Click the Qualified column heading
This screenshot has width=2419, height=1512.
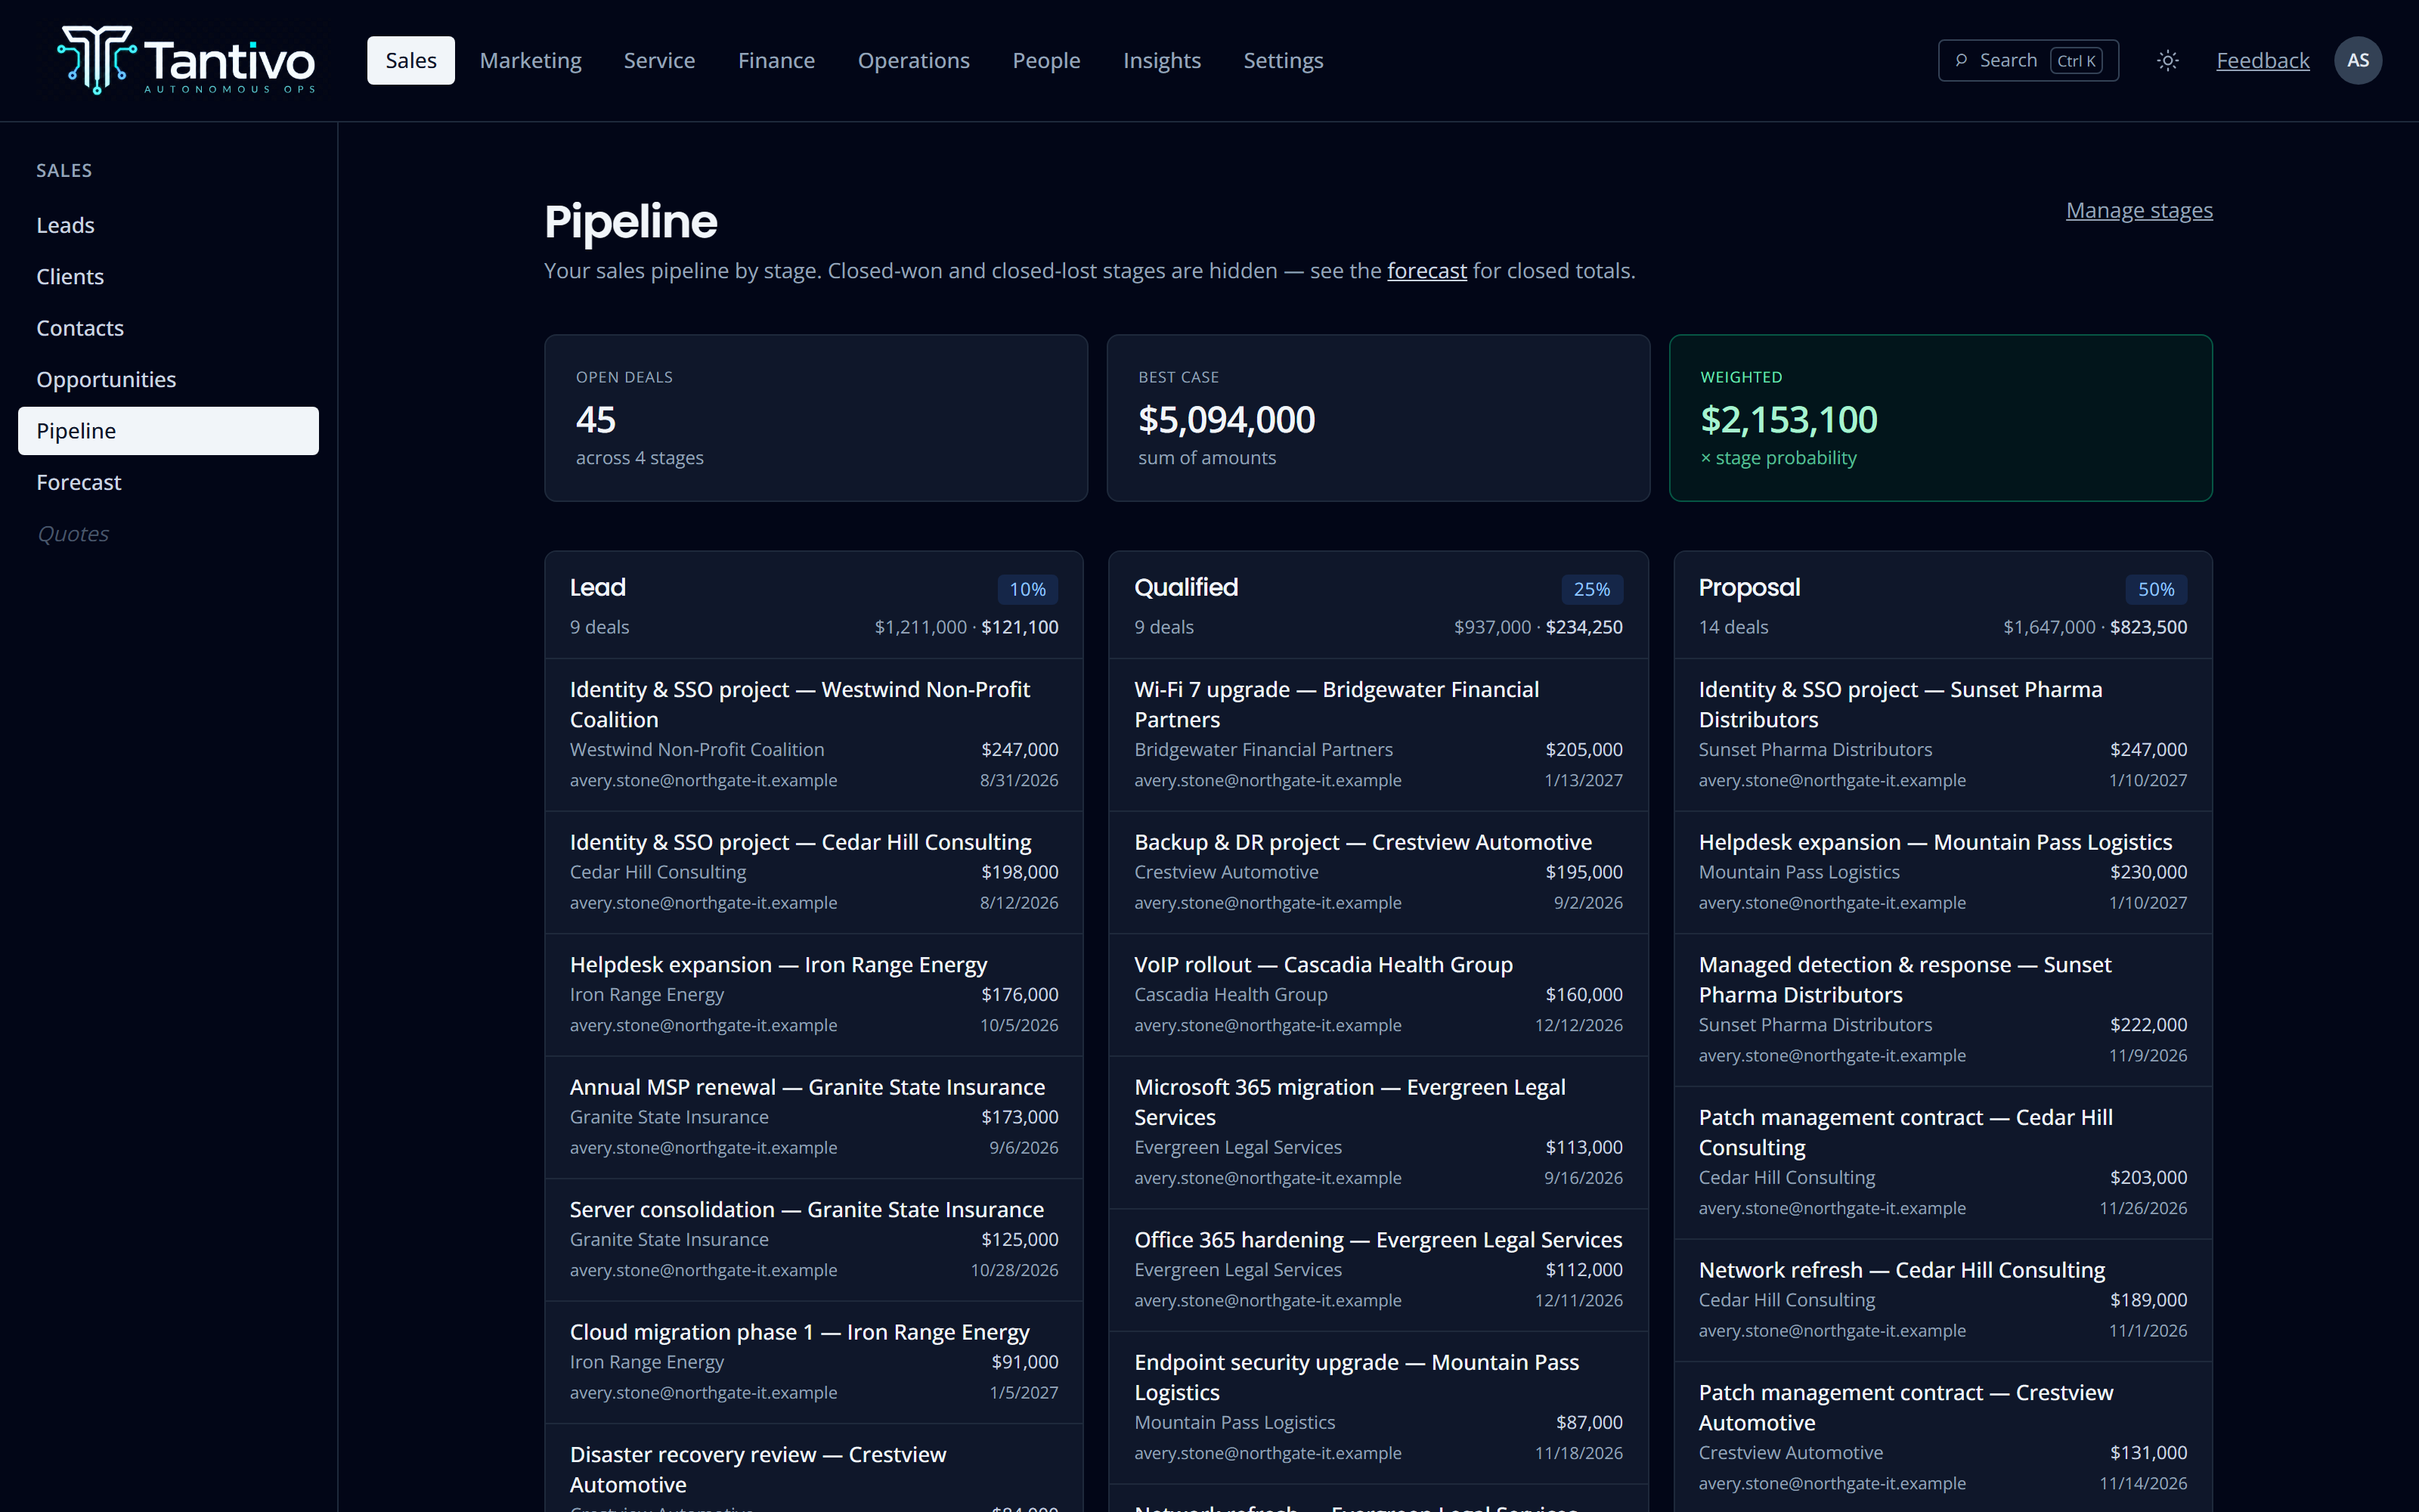tap(1187, 588)
